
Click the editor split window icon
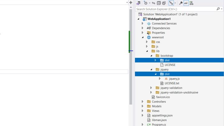pos(131,2)
